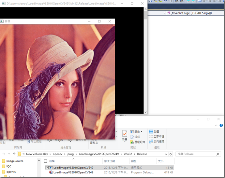Click 全部不選 (Select none) in the ribbon
Image resolution: width=225 pixels, height=178 pixels.
tap(157, 136)
